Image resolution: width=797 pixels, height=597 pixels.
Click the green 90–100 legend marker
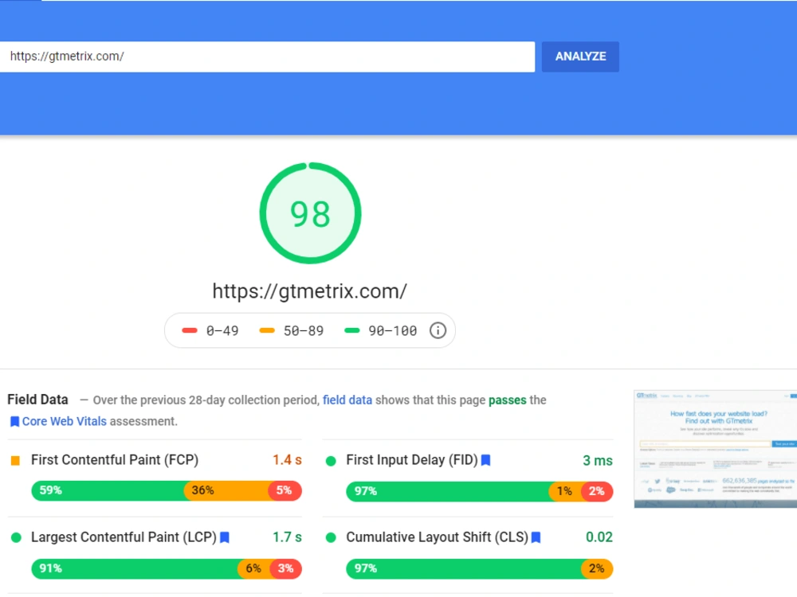[x=351, y=330]
